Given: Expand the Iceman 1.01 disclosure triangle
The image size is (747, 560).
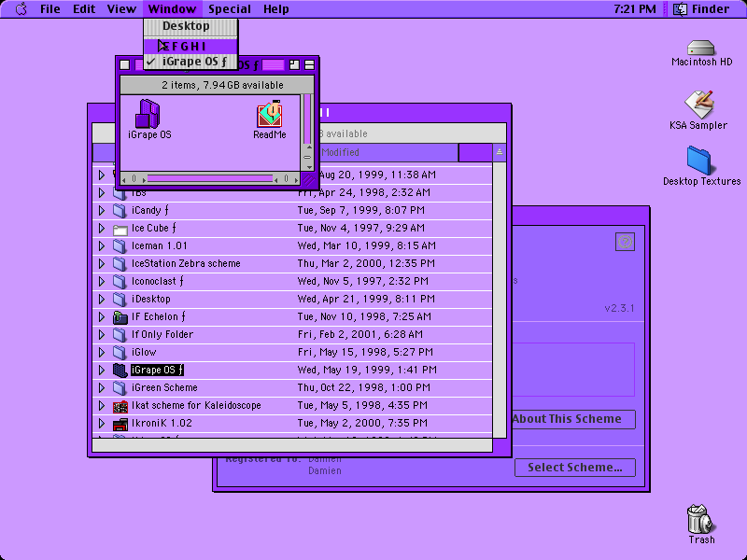Looking at the screenshot, I should 102,246.
